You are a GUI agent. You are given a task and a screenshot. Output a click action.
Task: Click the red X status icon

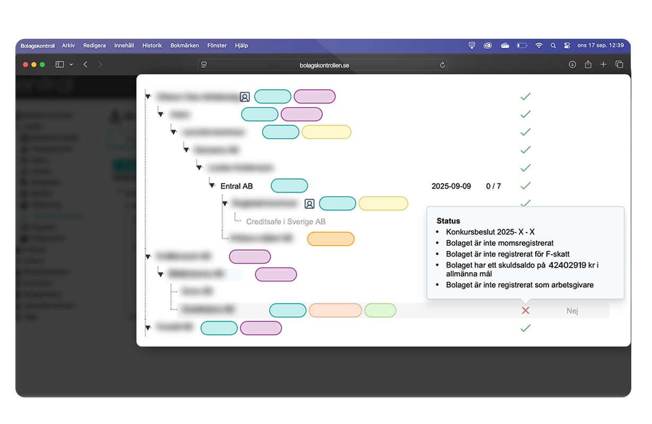525,310
